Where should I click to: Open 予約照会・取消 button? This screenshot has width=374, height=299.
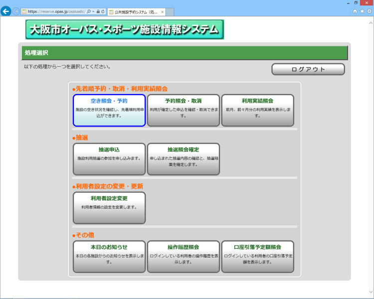point(183,110)
